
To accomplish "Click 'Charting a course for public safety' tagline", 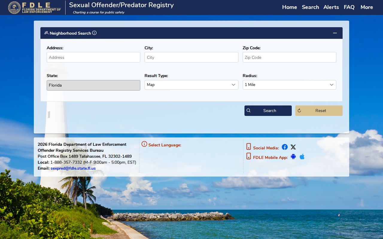I will click(98, 12).
